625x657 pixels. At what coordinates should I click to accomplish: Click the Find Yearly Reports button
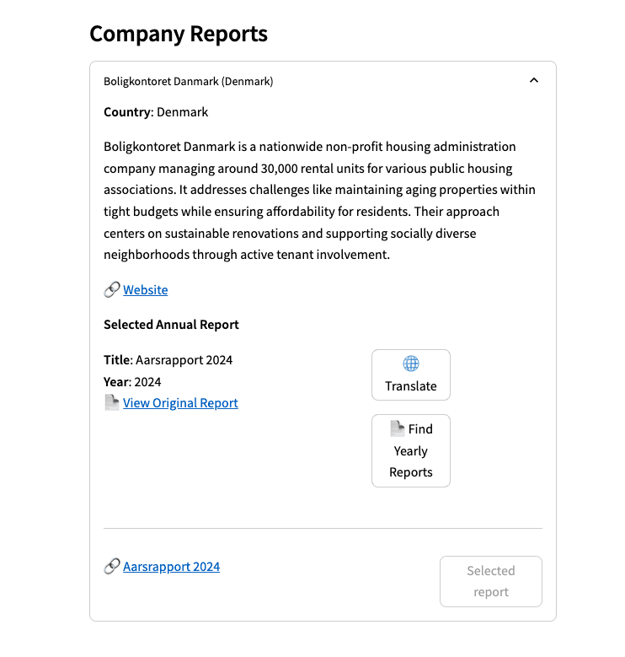[411, 451]
